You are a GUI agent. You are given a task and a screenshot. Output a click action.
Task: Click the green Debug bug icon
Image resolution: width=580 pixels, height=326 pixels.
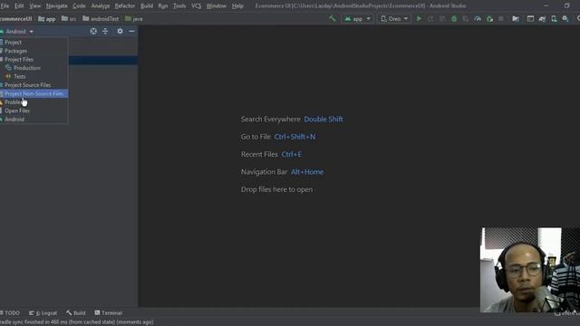pos(454,19)
